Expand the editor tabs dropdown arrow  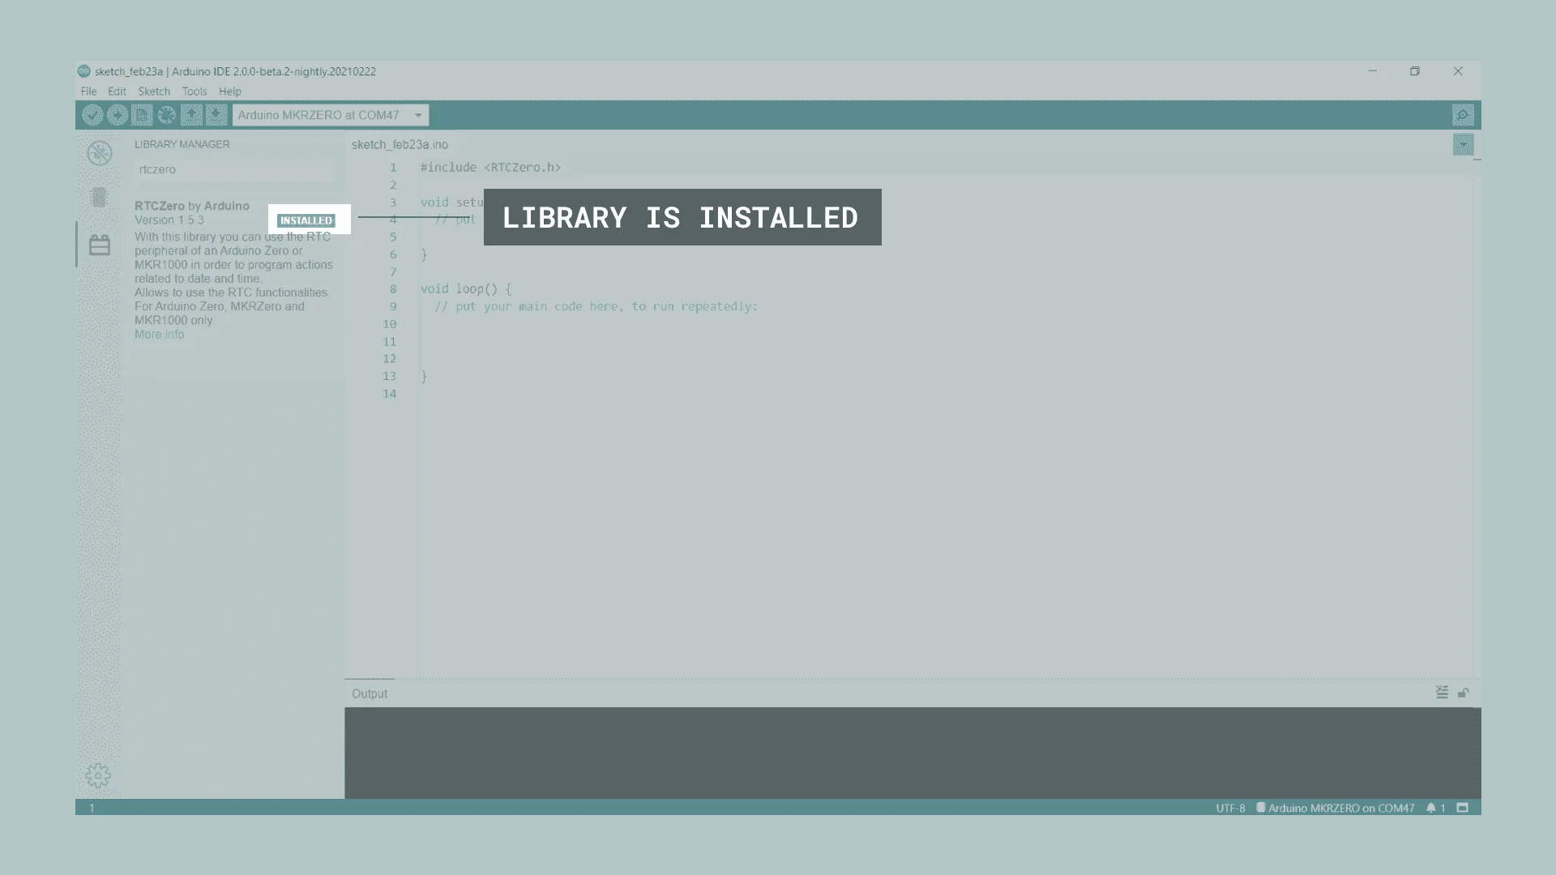(1464, 145)
